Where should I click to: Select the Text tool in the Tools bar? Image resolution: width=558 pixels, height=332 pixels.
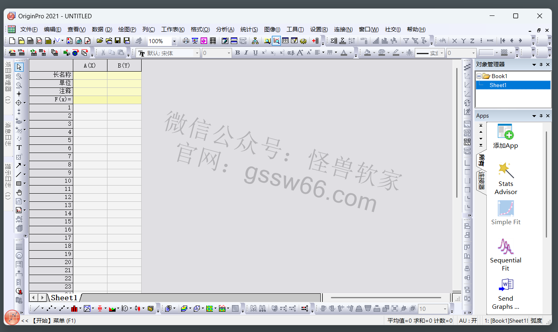click(19, 148)
